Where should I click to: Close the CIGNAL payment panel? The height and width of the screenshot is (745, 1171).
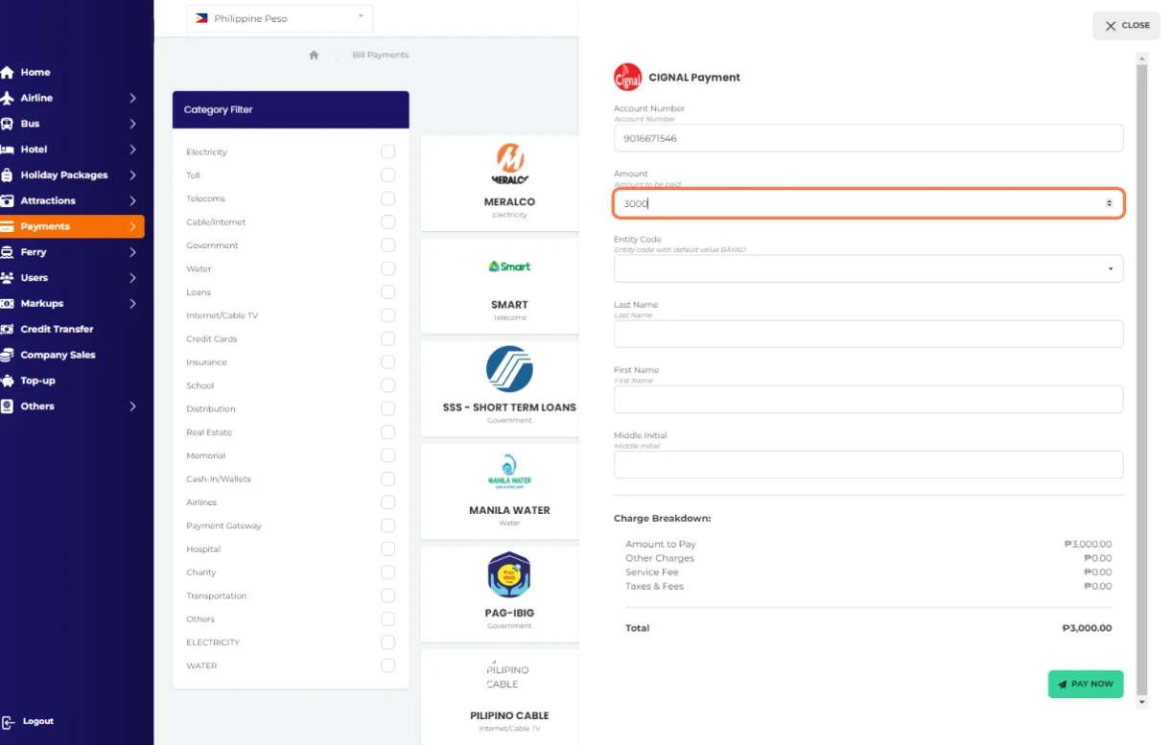(x=1126, y=26)
